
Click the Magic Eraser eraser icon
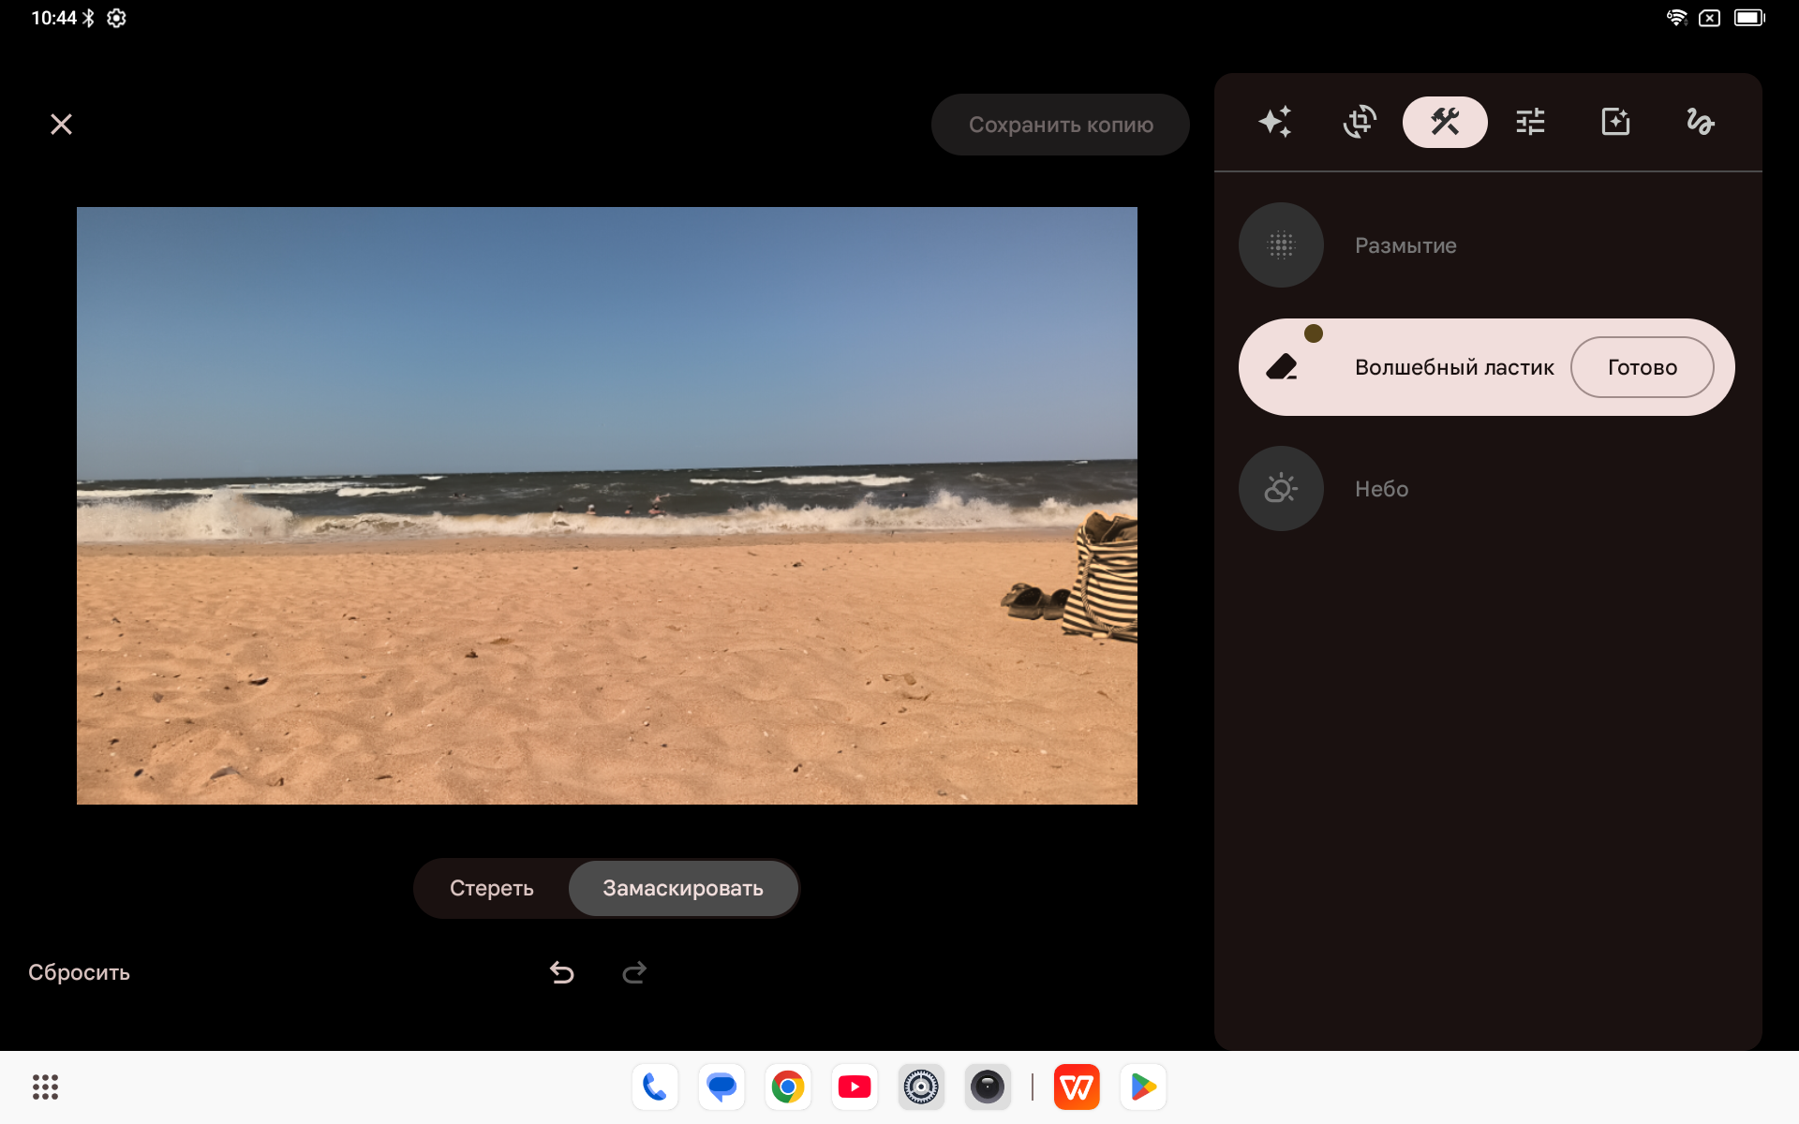tap(1281, 367)
